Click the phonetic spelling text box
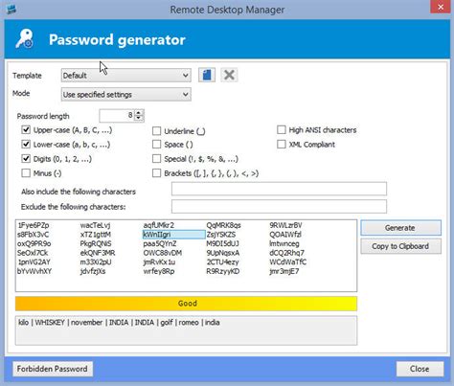This screenshot has width=454, height=386. (186, 330)
